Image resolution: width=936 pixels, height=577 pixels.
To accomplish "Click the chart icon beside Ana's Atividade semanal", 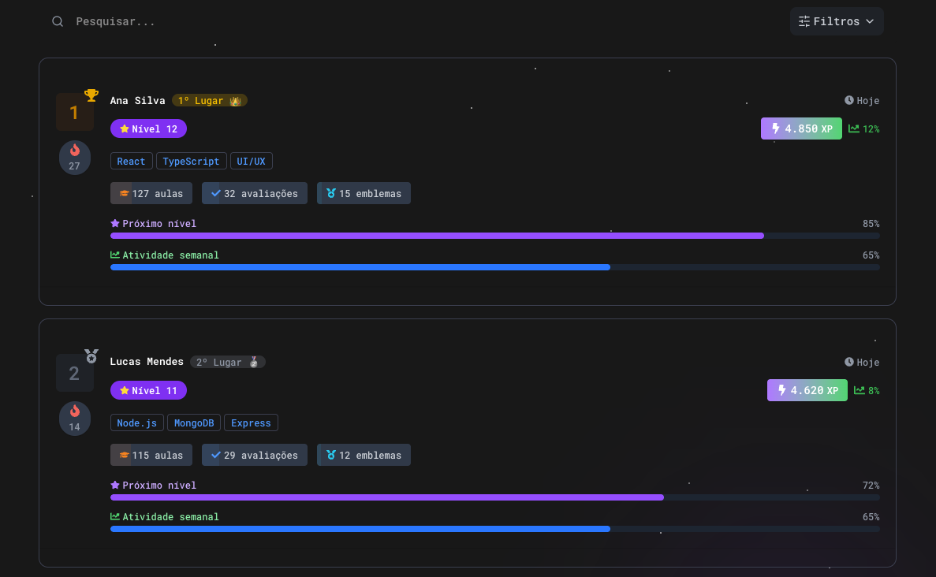I will 115,255.
